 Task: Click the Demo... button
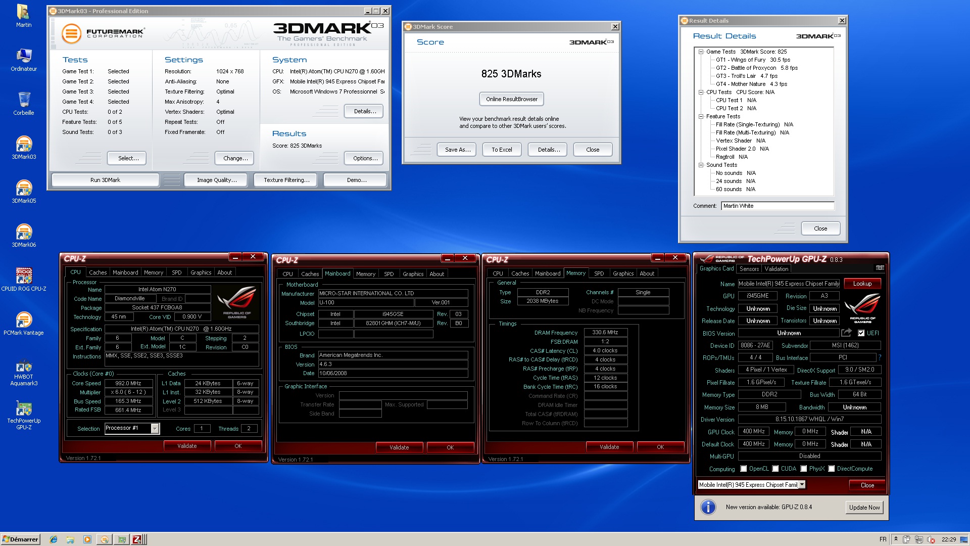[355, 180]
